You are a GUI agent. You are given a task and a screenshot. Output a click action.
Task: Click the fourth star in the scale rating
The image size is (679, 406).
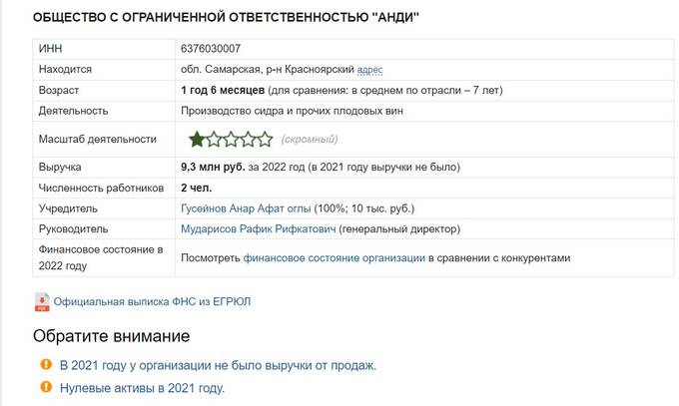(x=248, y=139)
